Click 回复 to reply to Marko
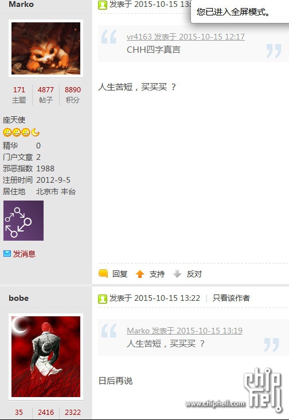Image resolution: width=289 pixels, height=420 pixels. click(120, 274)
